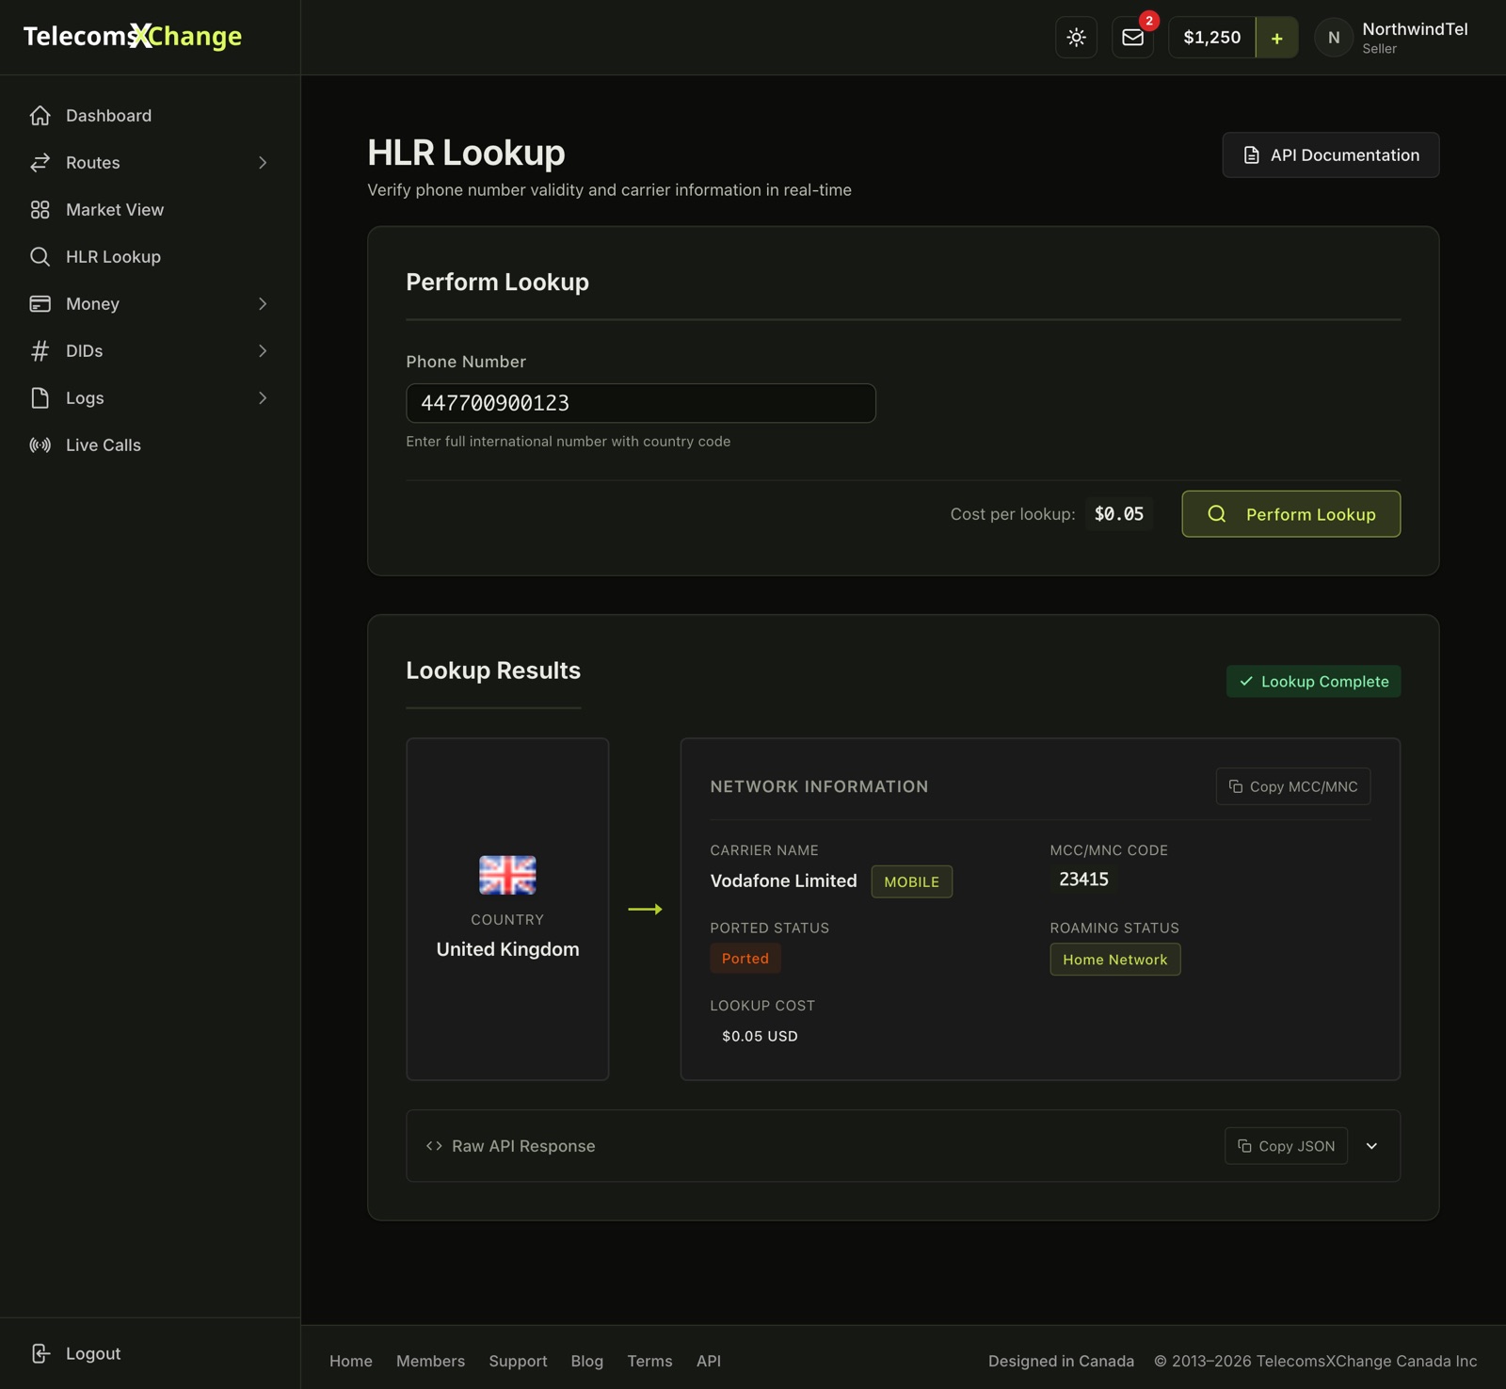The height and width of the screenshot is (1389, 1506).
Task: Expand the Logs submenu chevron
Action: (x=263, y=398)
